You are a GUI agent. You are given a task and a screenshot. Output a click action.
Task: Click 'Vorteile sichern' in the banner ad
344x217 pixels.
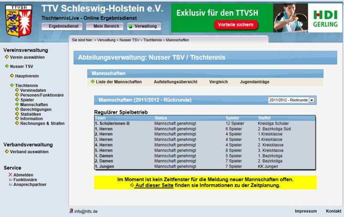point(236,25)
